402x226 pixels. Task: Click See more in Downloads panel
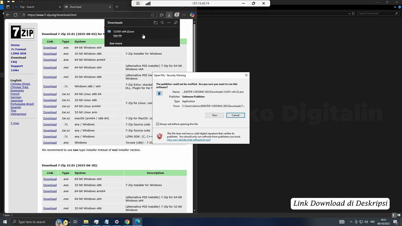pyautogui.click(x=116, y=43)
